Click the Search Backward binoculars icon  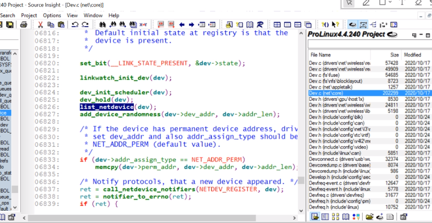point(112,25)
